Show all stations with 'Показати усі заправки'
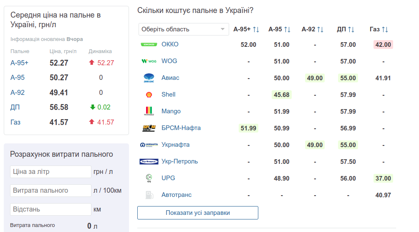 [198, 213]
